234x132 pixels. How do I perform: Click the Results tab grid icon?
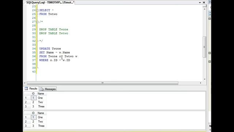[26, 88]
